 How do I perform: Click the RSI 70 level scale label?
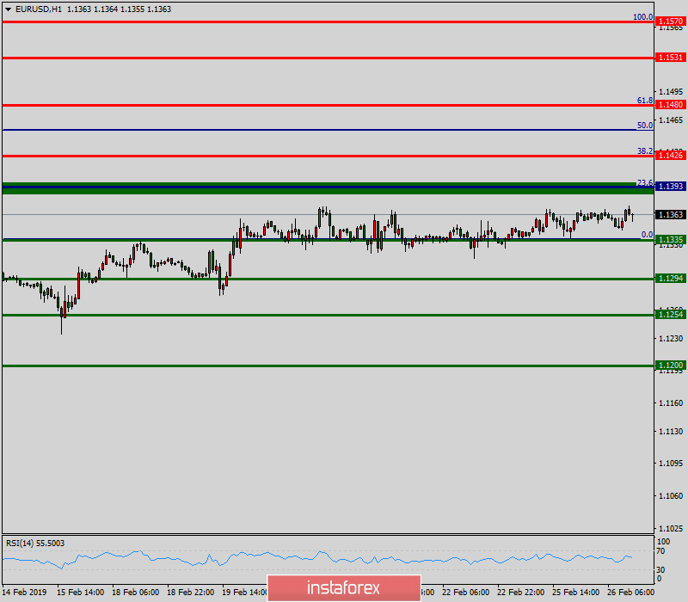tap(660, 551)
